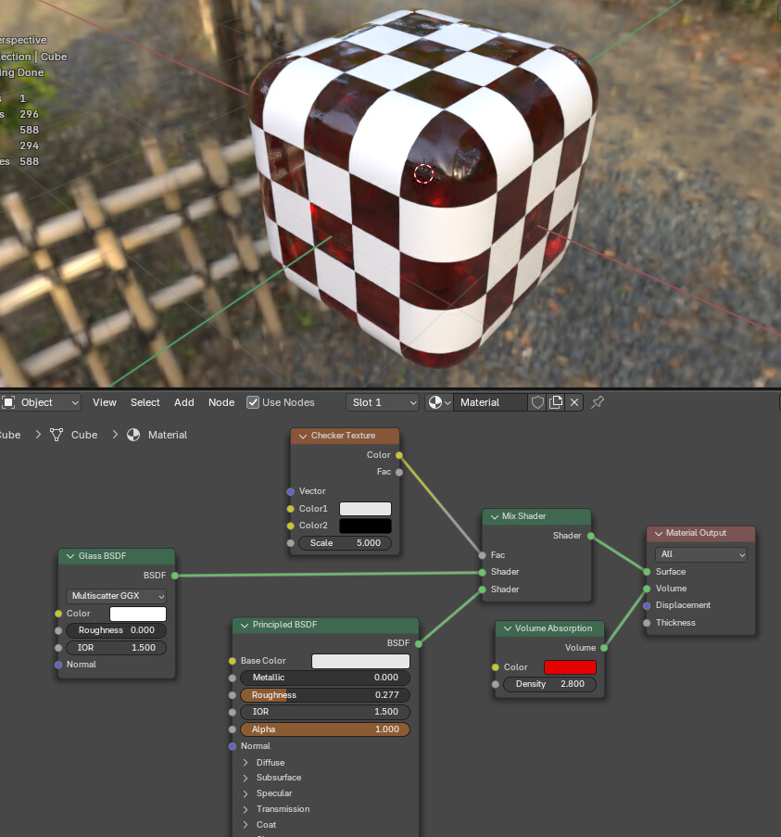Pick the Principled BSDF Base Color swatch
The image size is (781, 837).
coord(360,662)
